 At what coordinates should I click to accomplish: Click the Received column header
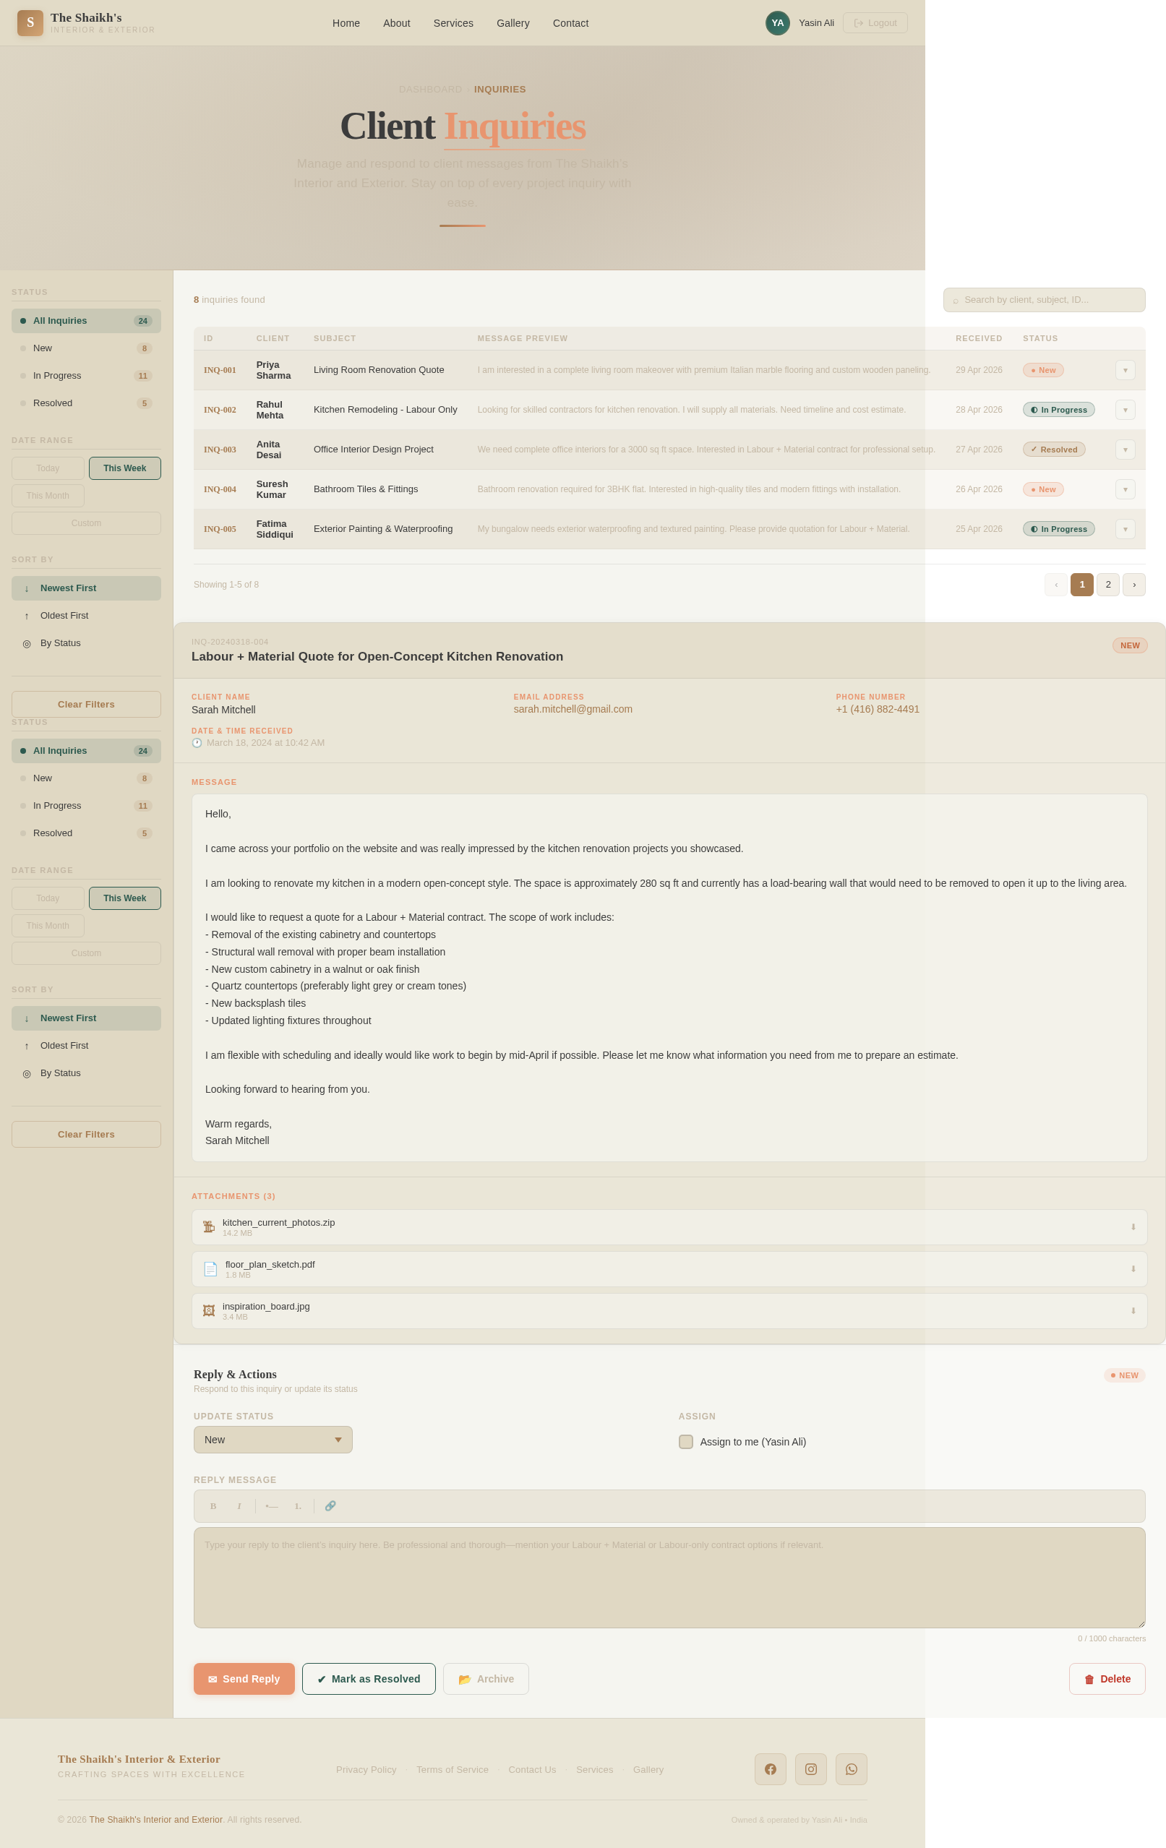979,338
